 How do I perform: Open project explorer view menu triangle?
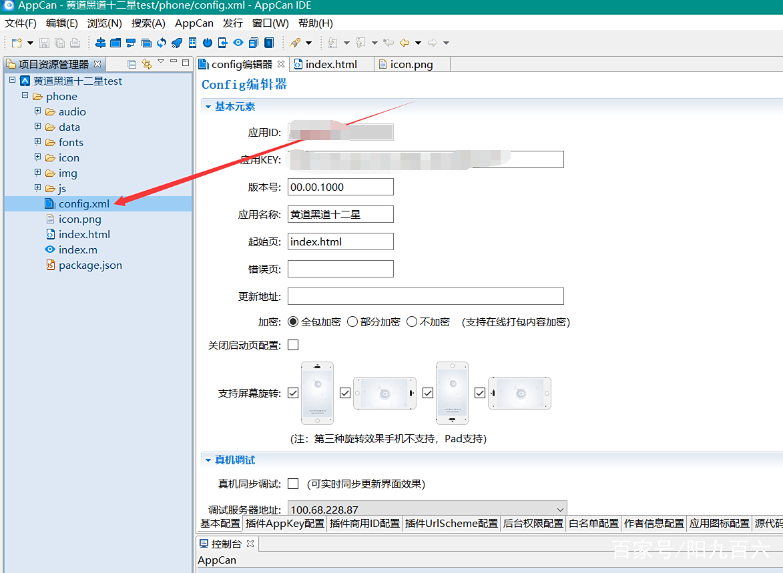point(161,61)
